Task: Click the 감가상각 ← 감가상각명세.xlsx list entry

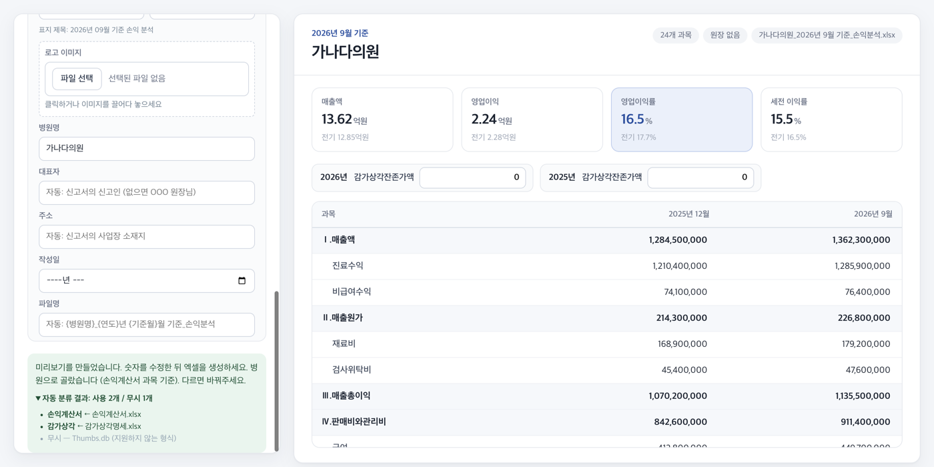Action: (94, 426)
